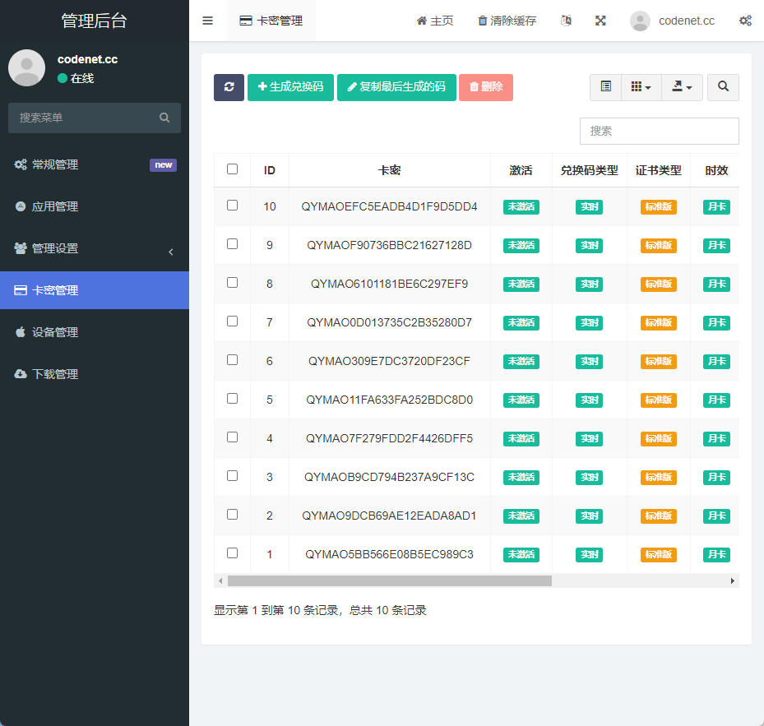Click the scrollbar right arrow
Image resolution: width=764 pixels, height=726 pixels.
(x=732, y=580)
